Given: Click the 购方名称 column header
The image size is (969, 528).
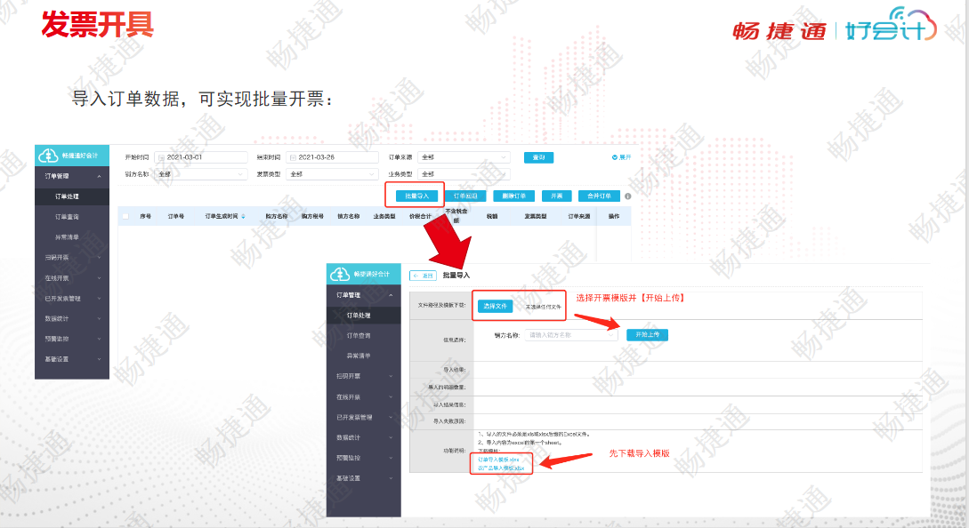Looking at the screenshot, I should [x=276, y=216].
